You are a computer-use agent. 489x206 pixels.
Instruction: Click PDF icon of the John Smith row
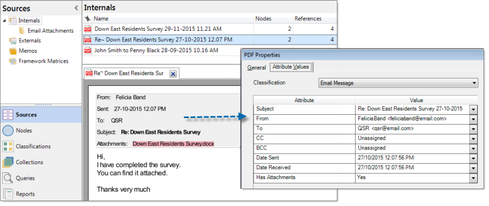88,50
